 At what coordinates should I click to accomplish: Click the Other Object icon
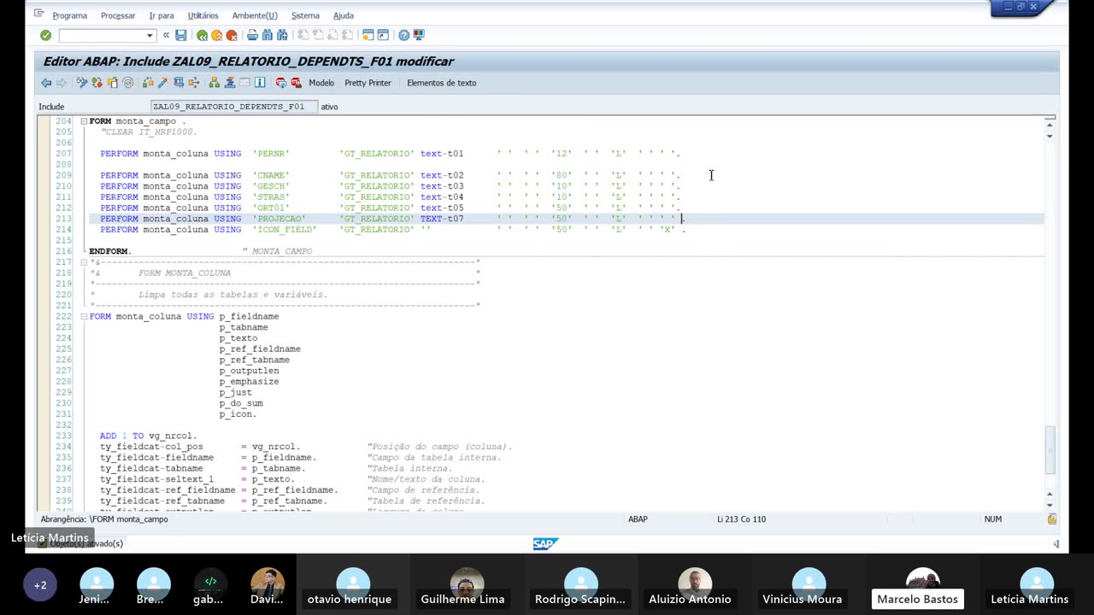click(x=113, y=83)
